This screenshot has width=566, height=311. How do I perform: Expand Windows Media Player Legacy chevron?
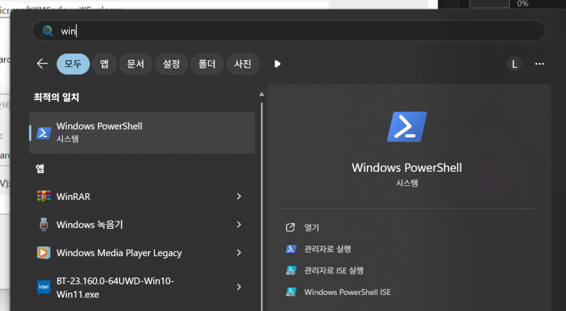tap(239, 252)
